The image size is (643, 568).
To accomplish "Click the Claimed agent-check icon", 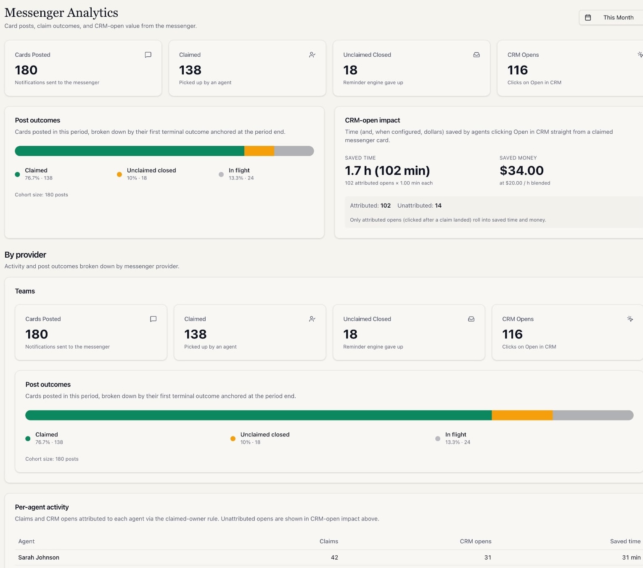I will 312,55.
